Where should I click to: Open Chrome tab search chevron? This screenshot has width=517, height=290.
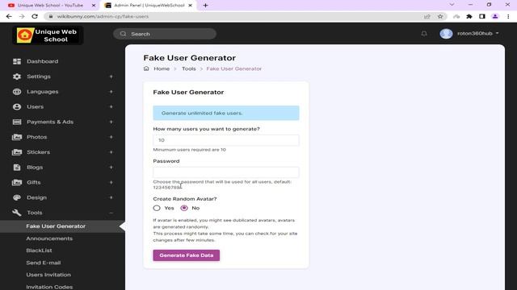(452, 5)
